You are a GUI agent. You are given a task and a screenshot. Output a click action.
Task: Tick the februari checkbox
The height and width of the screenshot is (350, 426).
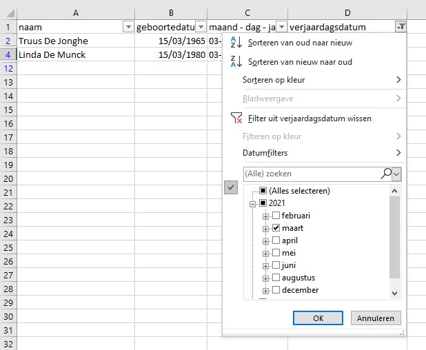point(276,216)
